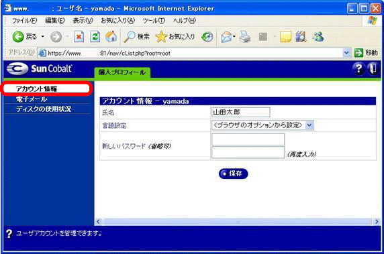Screen dimensions: 384x254
Task: Click the (再度入力) hint text
Action: tap(301, 154)
